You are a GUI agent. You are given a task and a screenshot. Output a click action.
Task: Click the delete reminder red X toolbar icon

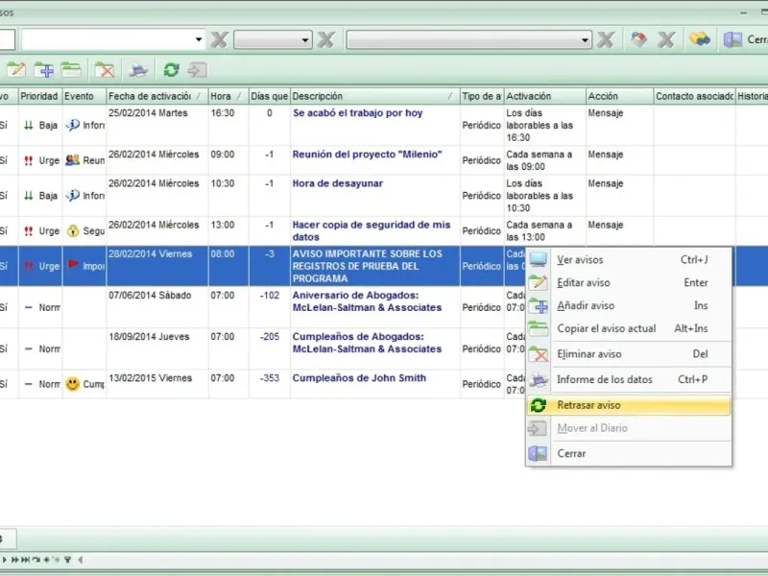[105, 70]
